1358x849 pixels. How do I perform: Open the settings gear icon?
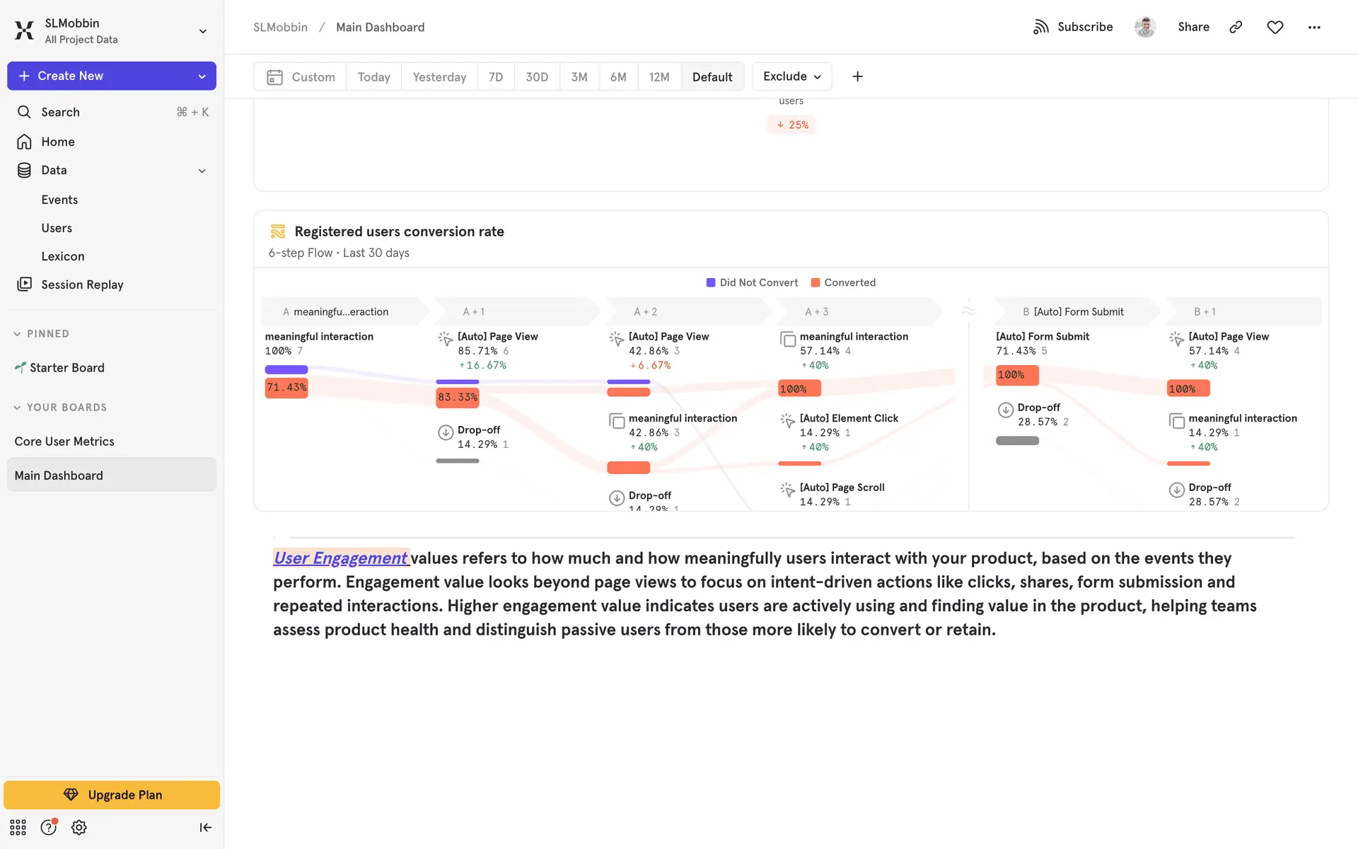click(x=79, y=827)
